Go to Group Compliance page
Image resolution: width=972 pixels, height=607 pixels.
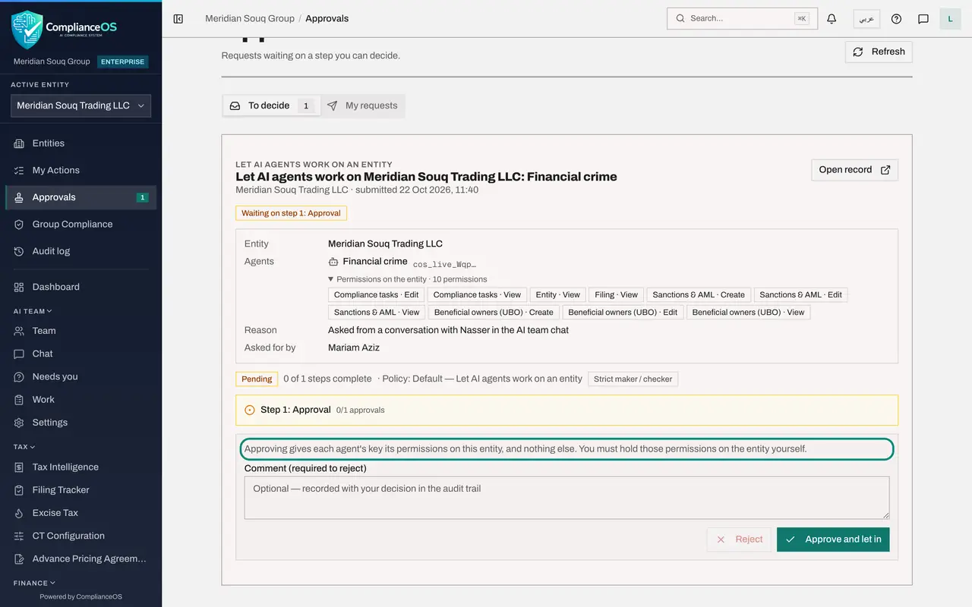click(x=80, y=224)
